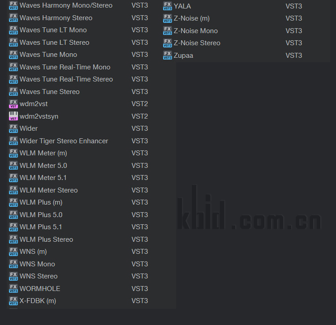Click the Z-Noise (m) plugin name

coord(192,18)
